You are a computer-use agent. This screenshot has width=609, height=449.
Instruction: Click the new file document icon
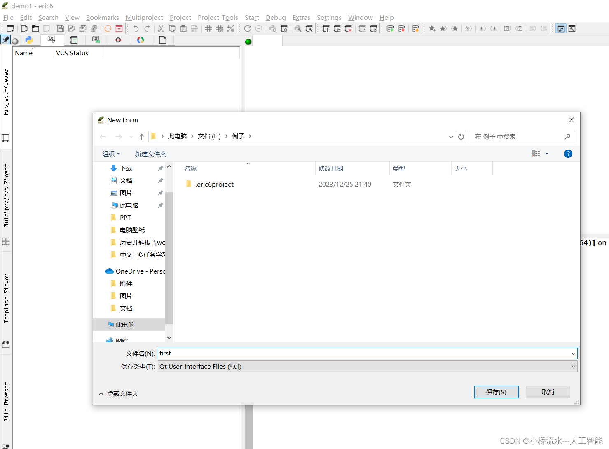coord(24,28)
